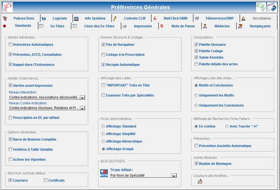This screenshot has height=190, width=280.
Task: Select Affichage Simplifié radio option
Action: pos(103,134)
